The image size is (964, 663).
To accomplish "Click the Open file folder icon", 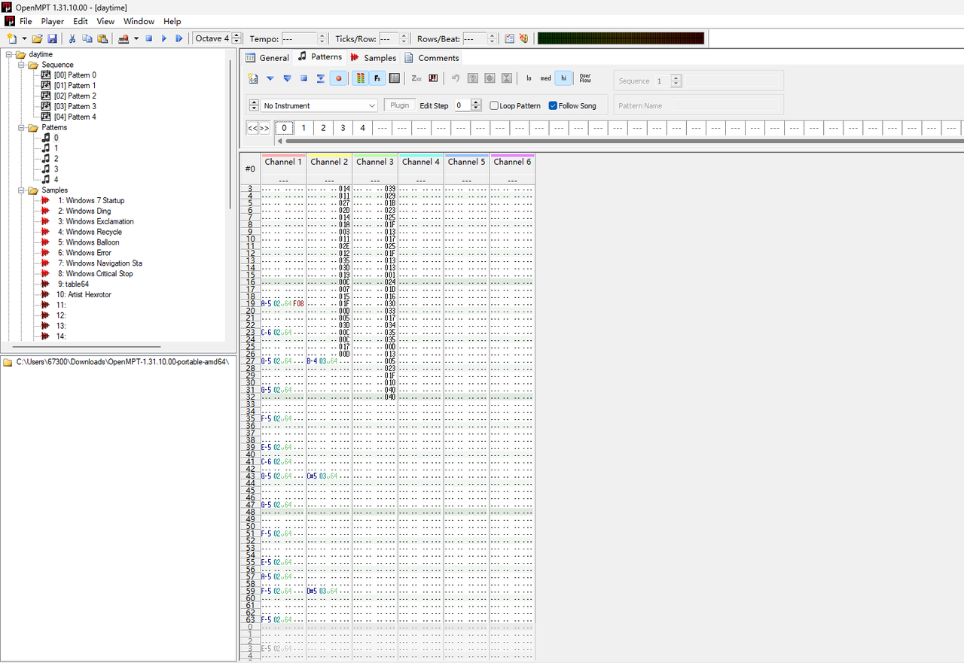I will click(x=37, y=38).
